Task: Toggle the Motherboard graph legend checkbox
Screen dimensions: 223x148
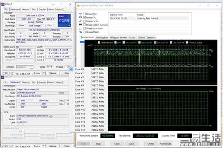Action: pos(99,43)
